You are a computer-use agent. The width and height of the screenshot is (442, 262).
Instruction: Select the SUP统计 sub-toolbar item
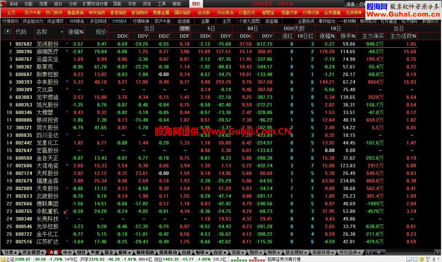pyautogui.click(x=119, y=21)
